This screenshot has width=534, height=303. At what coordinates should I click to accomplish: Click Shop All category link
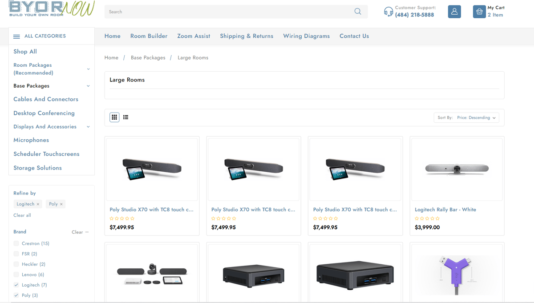[25, 52]
